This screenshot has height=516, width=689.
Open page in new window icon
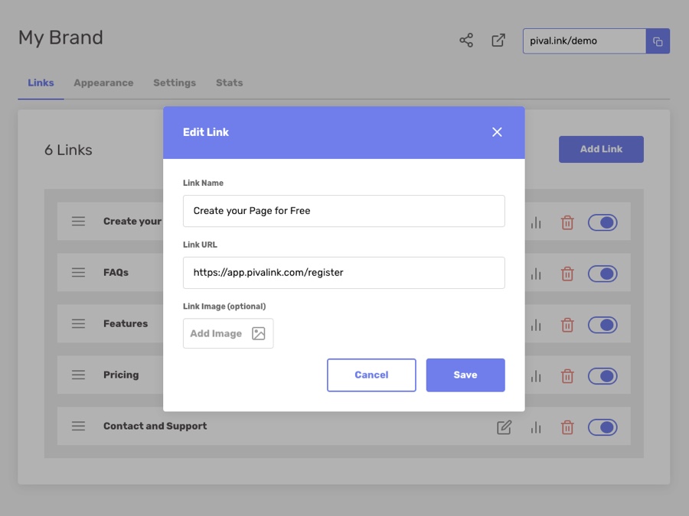point(498,41)
